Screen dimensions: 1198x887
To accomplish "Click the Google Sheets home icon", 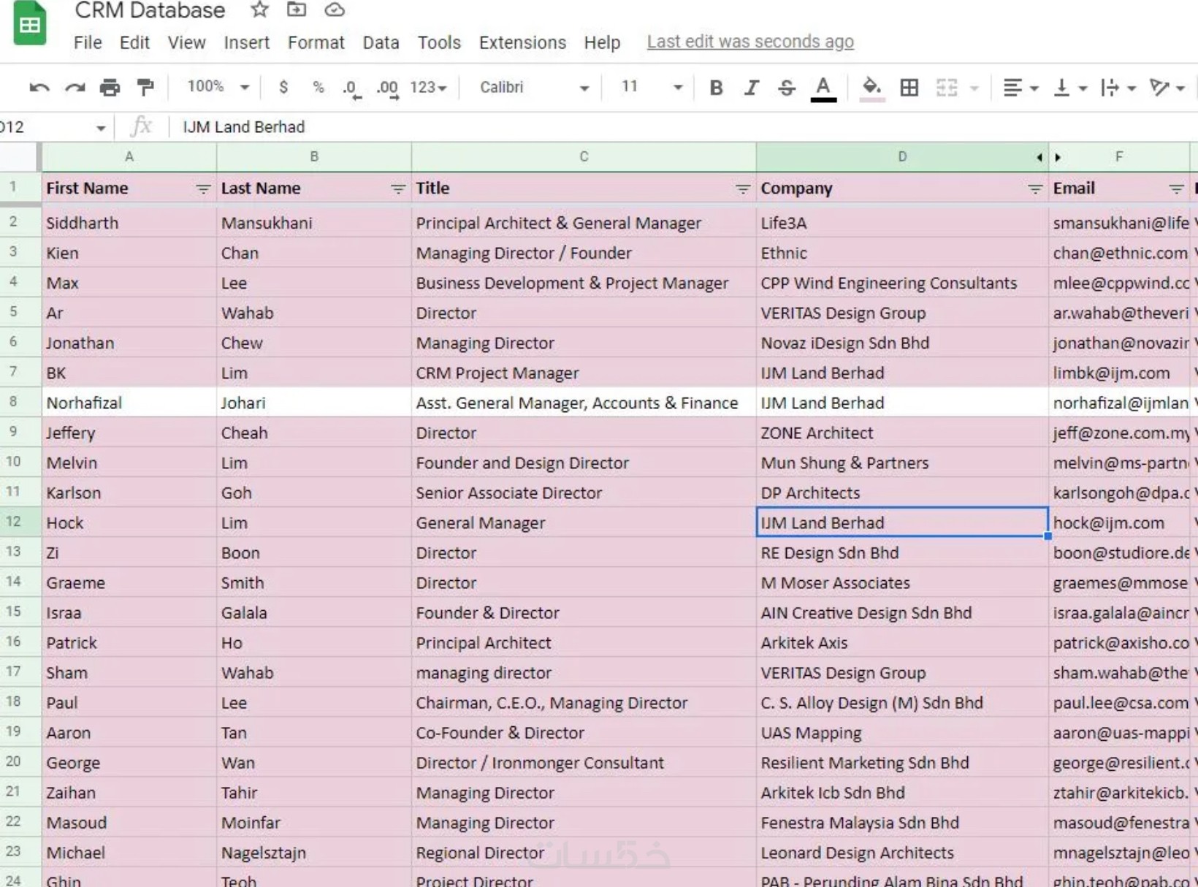I will pos(30,23).
